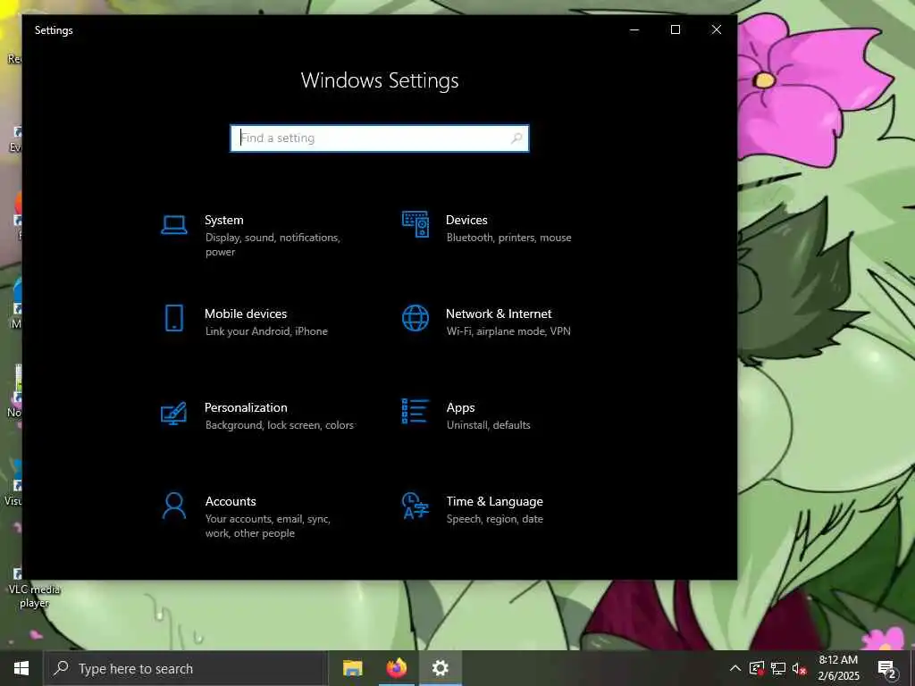Click the taskbar 'Type here to search' box

coord(185,668)
